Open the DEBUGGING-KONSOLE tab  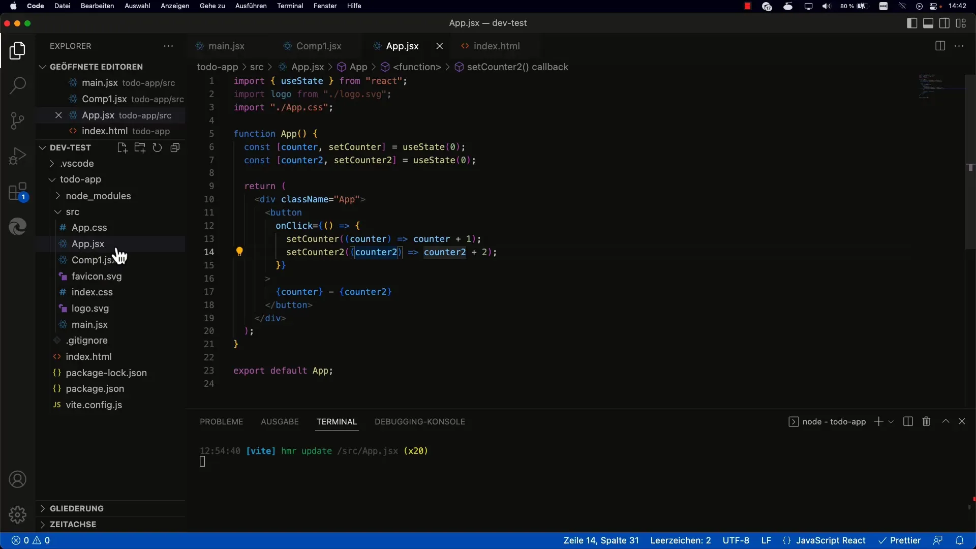(x=420, y=422)
